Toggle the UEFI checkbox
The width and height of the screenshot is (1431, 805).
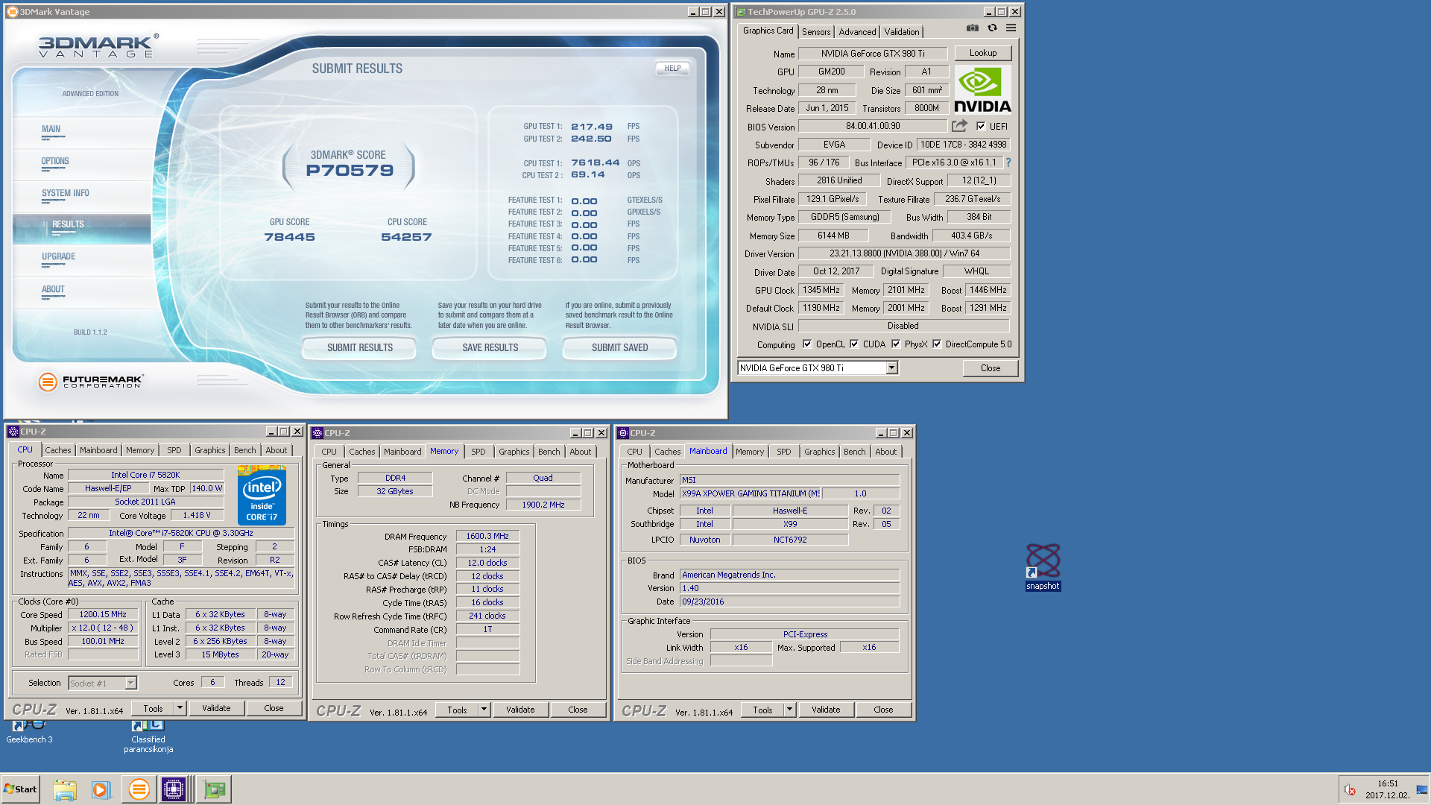click(x=981, y=126)
